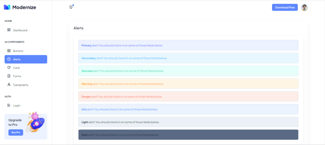This screenshot has height=145, width=325.
Task: Click the Forms document icon
Action: pos(9,76)
